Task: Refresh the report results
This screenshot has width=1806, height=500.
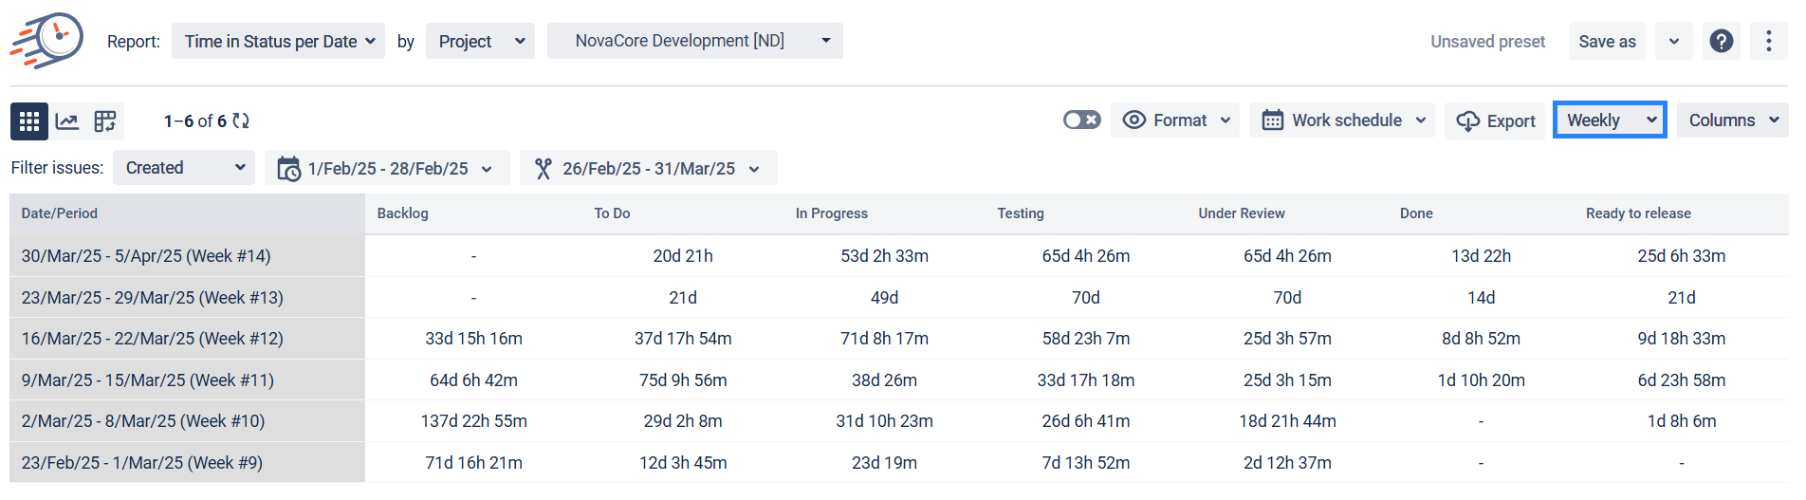Action: coord(241,121)
